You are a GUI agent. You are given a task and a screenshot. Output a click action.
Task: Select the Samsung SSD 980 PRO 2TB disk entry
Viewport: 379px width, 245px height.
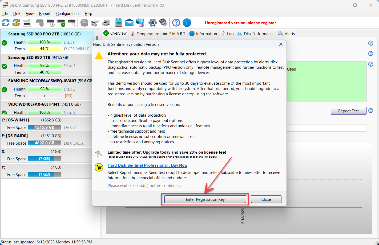[47, 42]
